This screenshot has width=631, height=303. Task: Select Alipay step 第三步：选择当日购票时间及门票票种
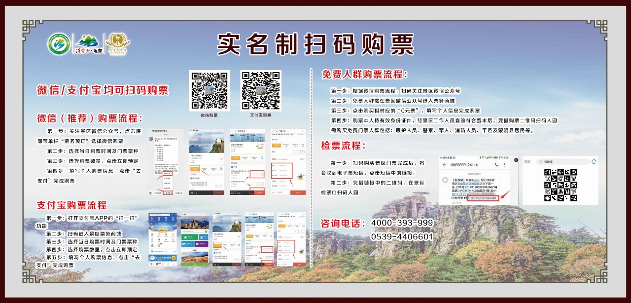(92, 242)
